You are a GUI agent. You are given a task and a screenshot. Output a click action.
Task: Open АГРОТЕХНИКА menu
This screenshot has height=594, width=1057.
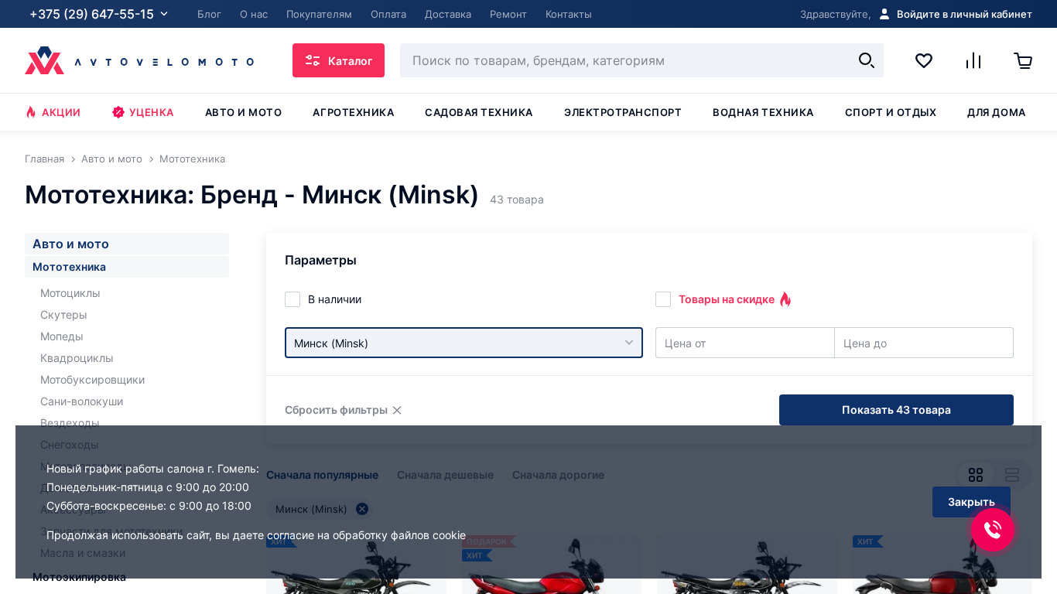click(x=353, y=112)
